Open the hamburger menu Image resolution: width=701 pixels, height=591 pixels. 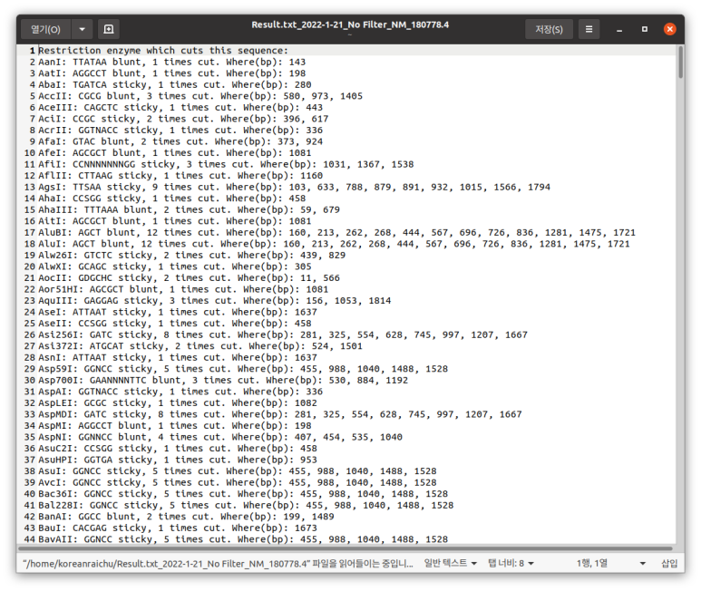(x=589, y=30)
